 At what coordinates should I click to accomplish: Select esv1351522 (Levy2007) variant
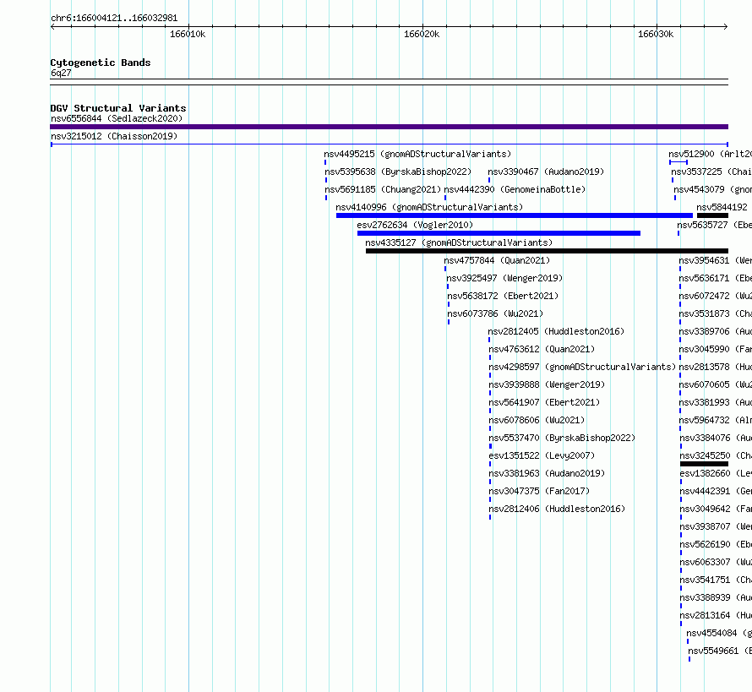click(542, 455)
